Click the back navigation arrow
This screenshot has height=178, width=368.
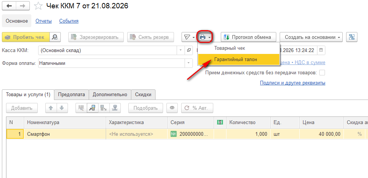tap(10, 6)
